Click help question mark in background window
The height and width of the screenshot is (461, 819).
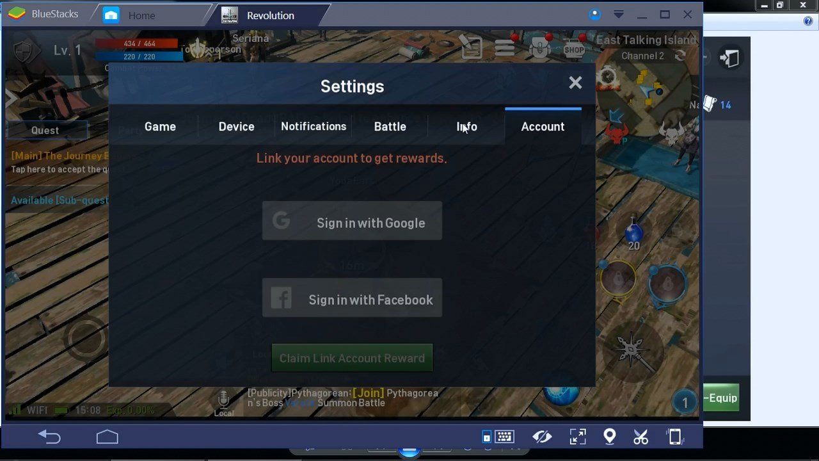(x=808, y=21)
